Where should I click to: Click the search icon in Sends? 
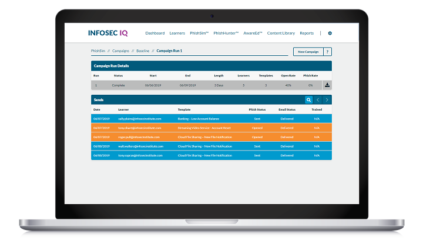click(x=308, y=100)
